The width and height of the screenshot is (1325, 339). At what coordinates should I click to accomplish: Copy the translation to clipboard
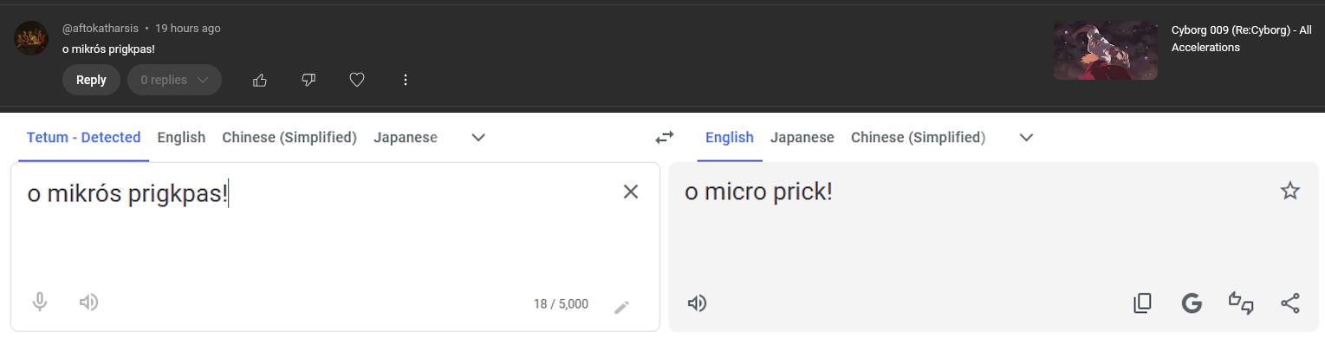coord(1143,303)
